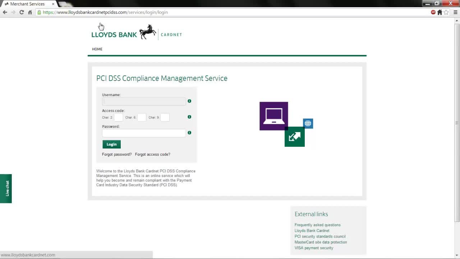Select HOME in the navigation bar
Image resolution: width=460 pixels, height=259 pixels.
97,49
